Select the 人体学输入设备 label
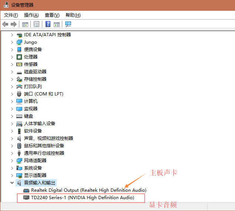Image resolution: width=235 pixels, height=211 pixels. click(40, 124)
